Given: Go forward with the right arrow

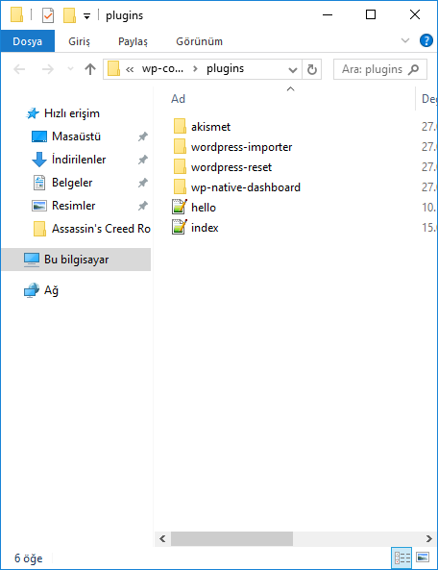Looking at the screenshot, I should click(x=48, y=69).
